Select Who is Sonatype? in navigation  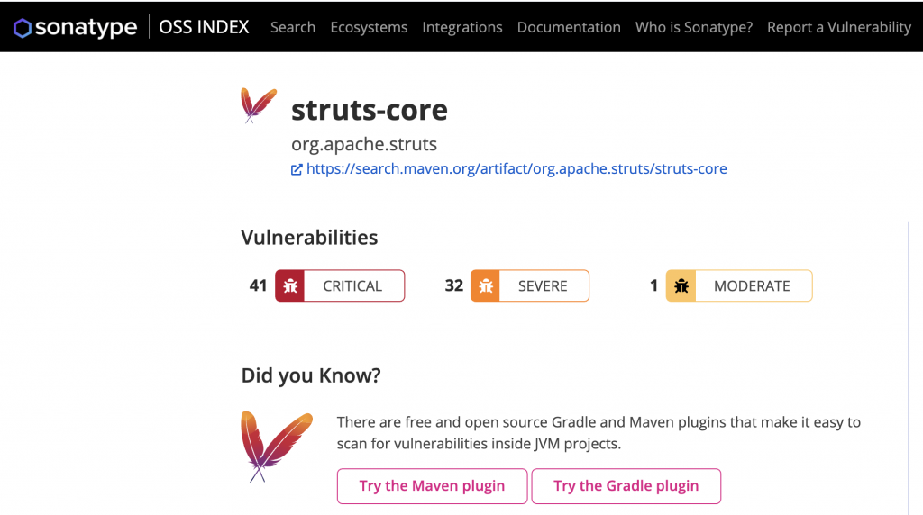click(694, 27)
